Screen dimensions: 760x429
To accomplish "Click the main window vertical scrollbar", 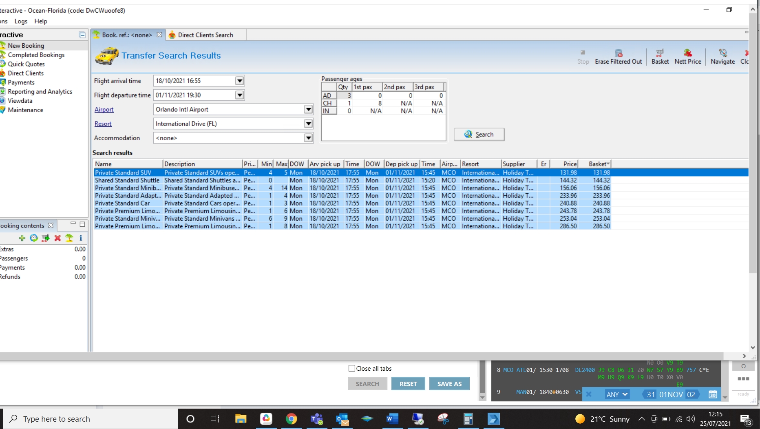I will (753, 143).
